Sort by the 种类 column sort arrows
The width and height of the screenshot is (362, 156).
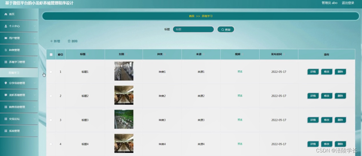165,54
